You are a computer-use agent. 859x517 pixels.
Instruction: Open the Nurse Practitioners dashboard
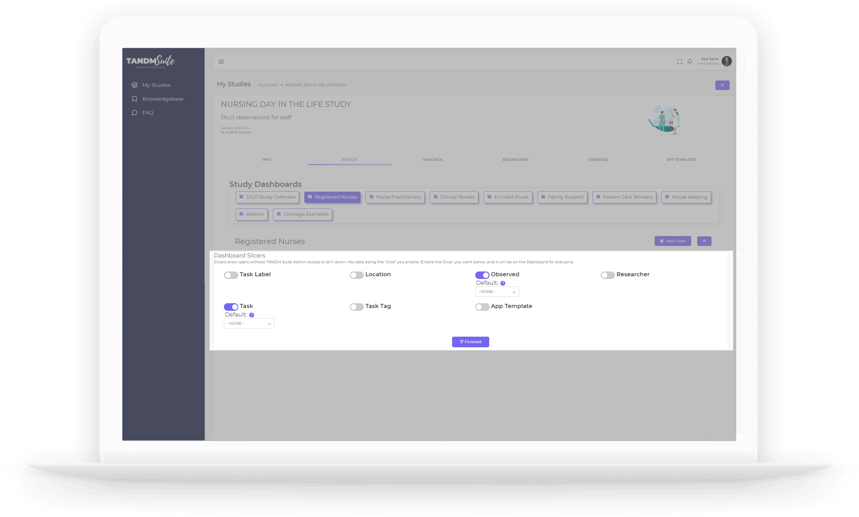[x=395, y=197]
